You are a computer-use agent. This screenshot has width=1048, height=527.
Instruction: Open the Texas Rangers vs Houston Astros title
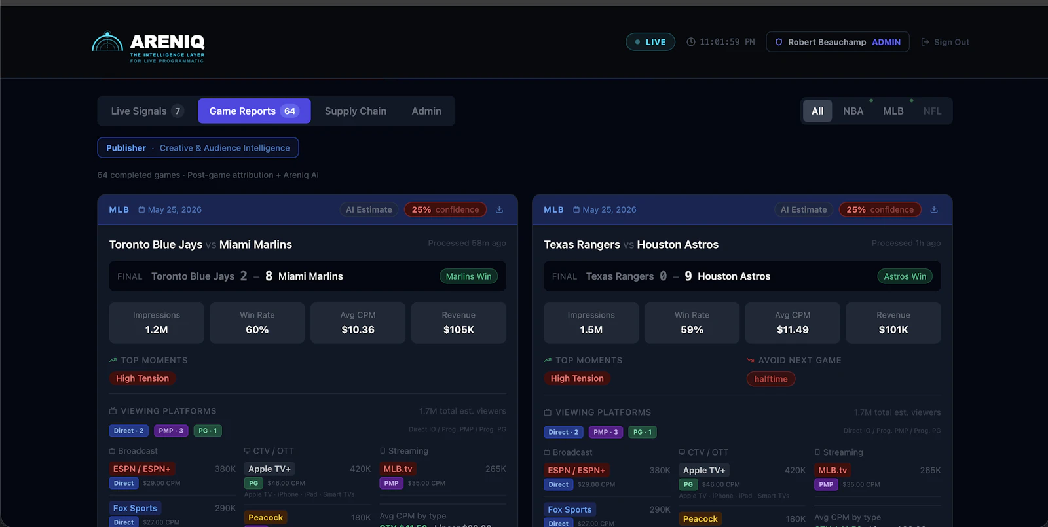pyautogui.click(x=631, y=245)
